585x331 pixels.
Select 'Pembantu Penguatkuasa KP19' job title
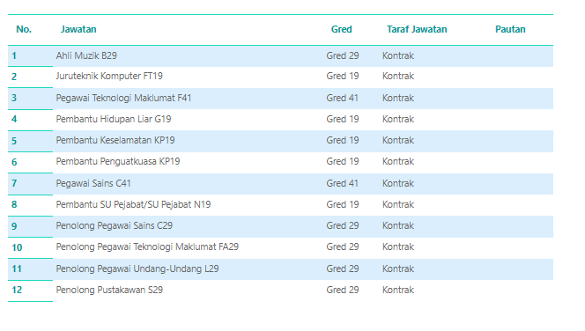point(118,161)
